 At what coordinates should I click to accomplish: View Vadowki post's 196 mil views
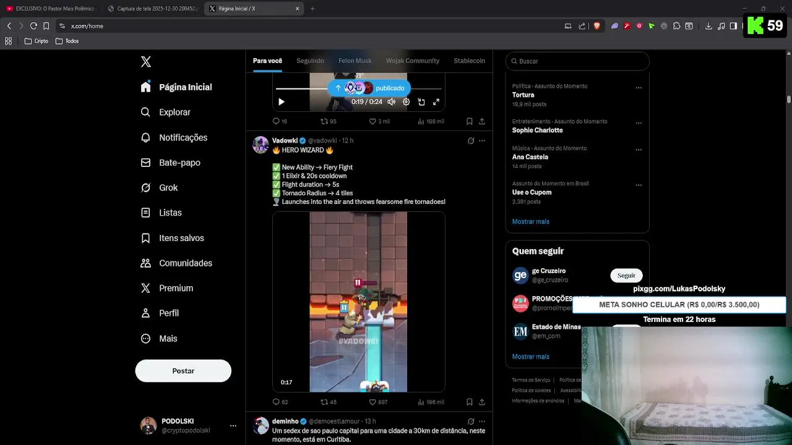(431, 402)
